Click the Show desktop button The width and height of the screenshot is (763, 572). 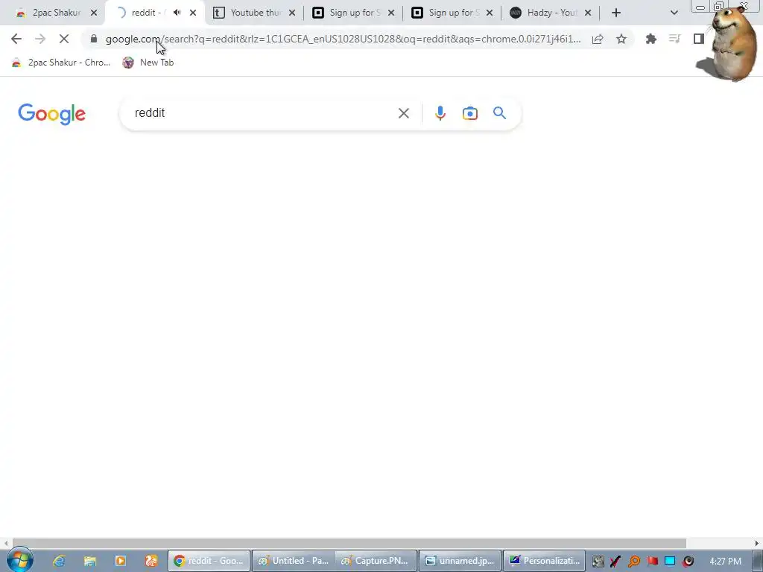(x=757, y=561)
